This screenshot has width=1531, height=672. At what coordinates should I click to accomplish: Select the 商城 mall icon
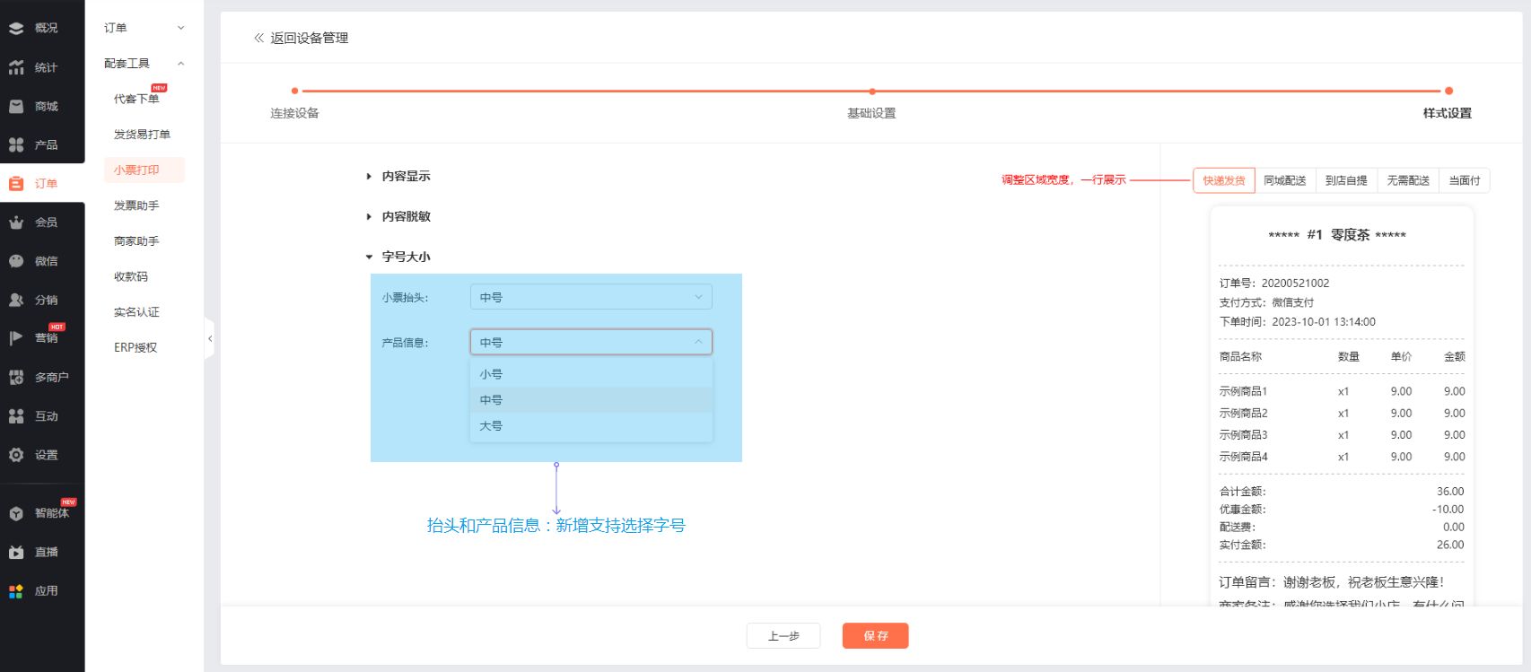point(16,107)
